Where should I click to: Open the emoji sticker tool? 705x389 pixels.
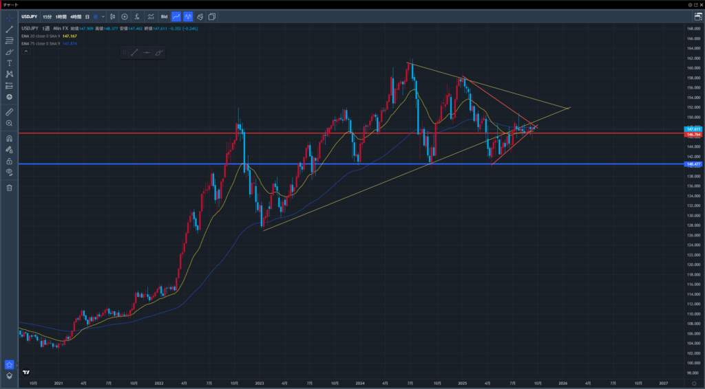pyautogui.click(x=10, y=96)
